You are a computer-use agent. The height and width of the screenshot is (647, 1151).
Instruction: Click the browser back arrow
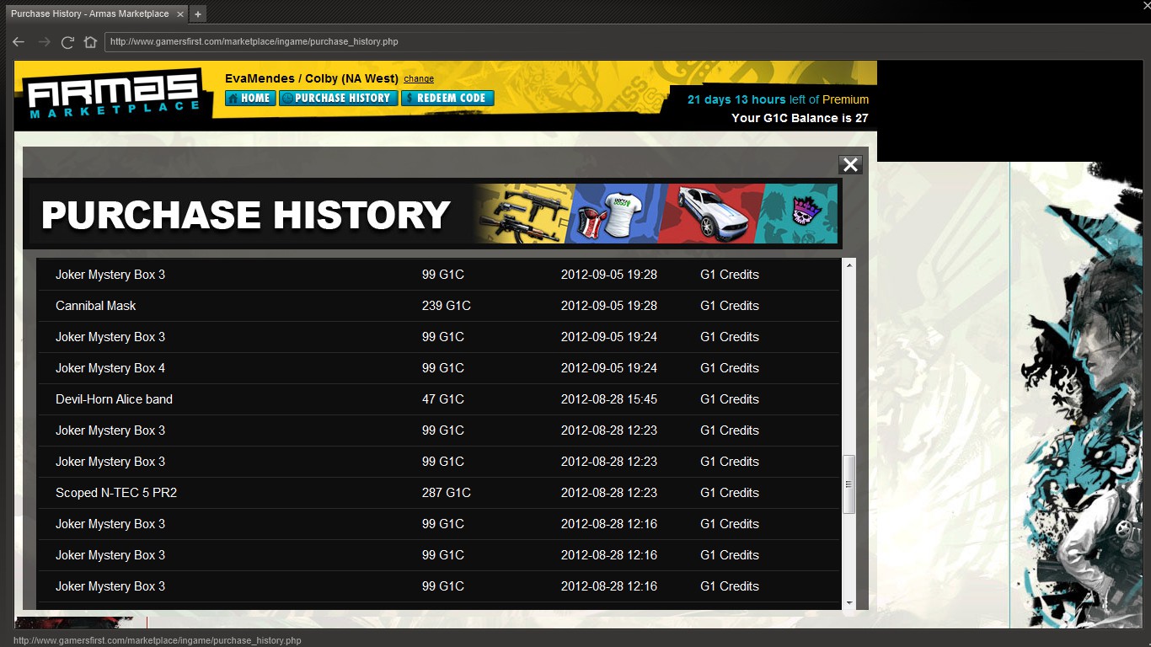(x=19, y=42)
